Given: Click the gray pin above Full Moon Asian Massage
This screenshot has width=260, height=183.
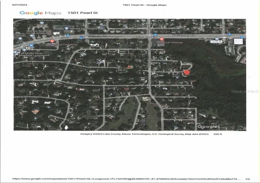Looking at the screenshot, I should click(24, 50).
